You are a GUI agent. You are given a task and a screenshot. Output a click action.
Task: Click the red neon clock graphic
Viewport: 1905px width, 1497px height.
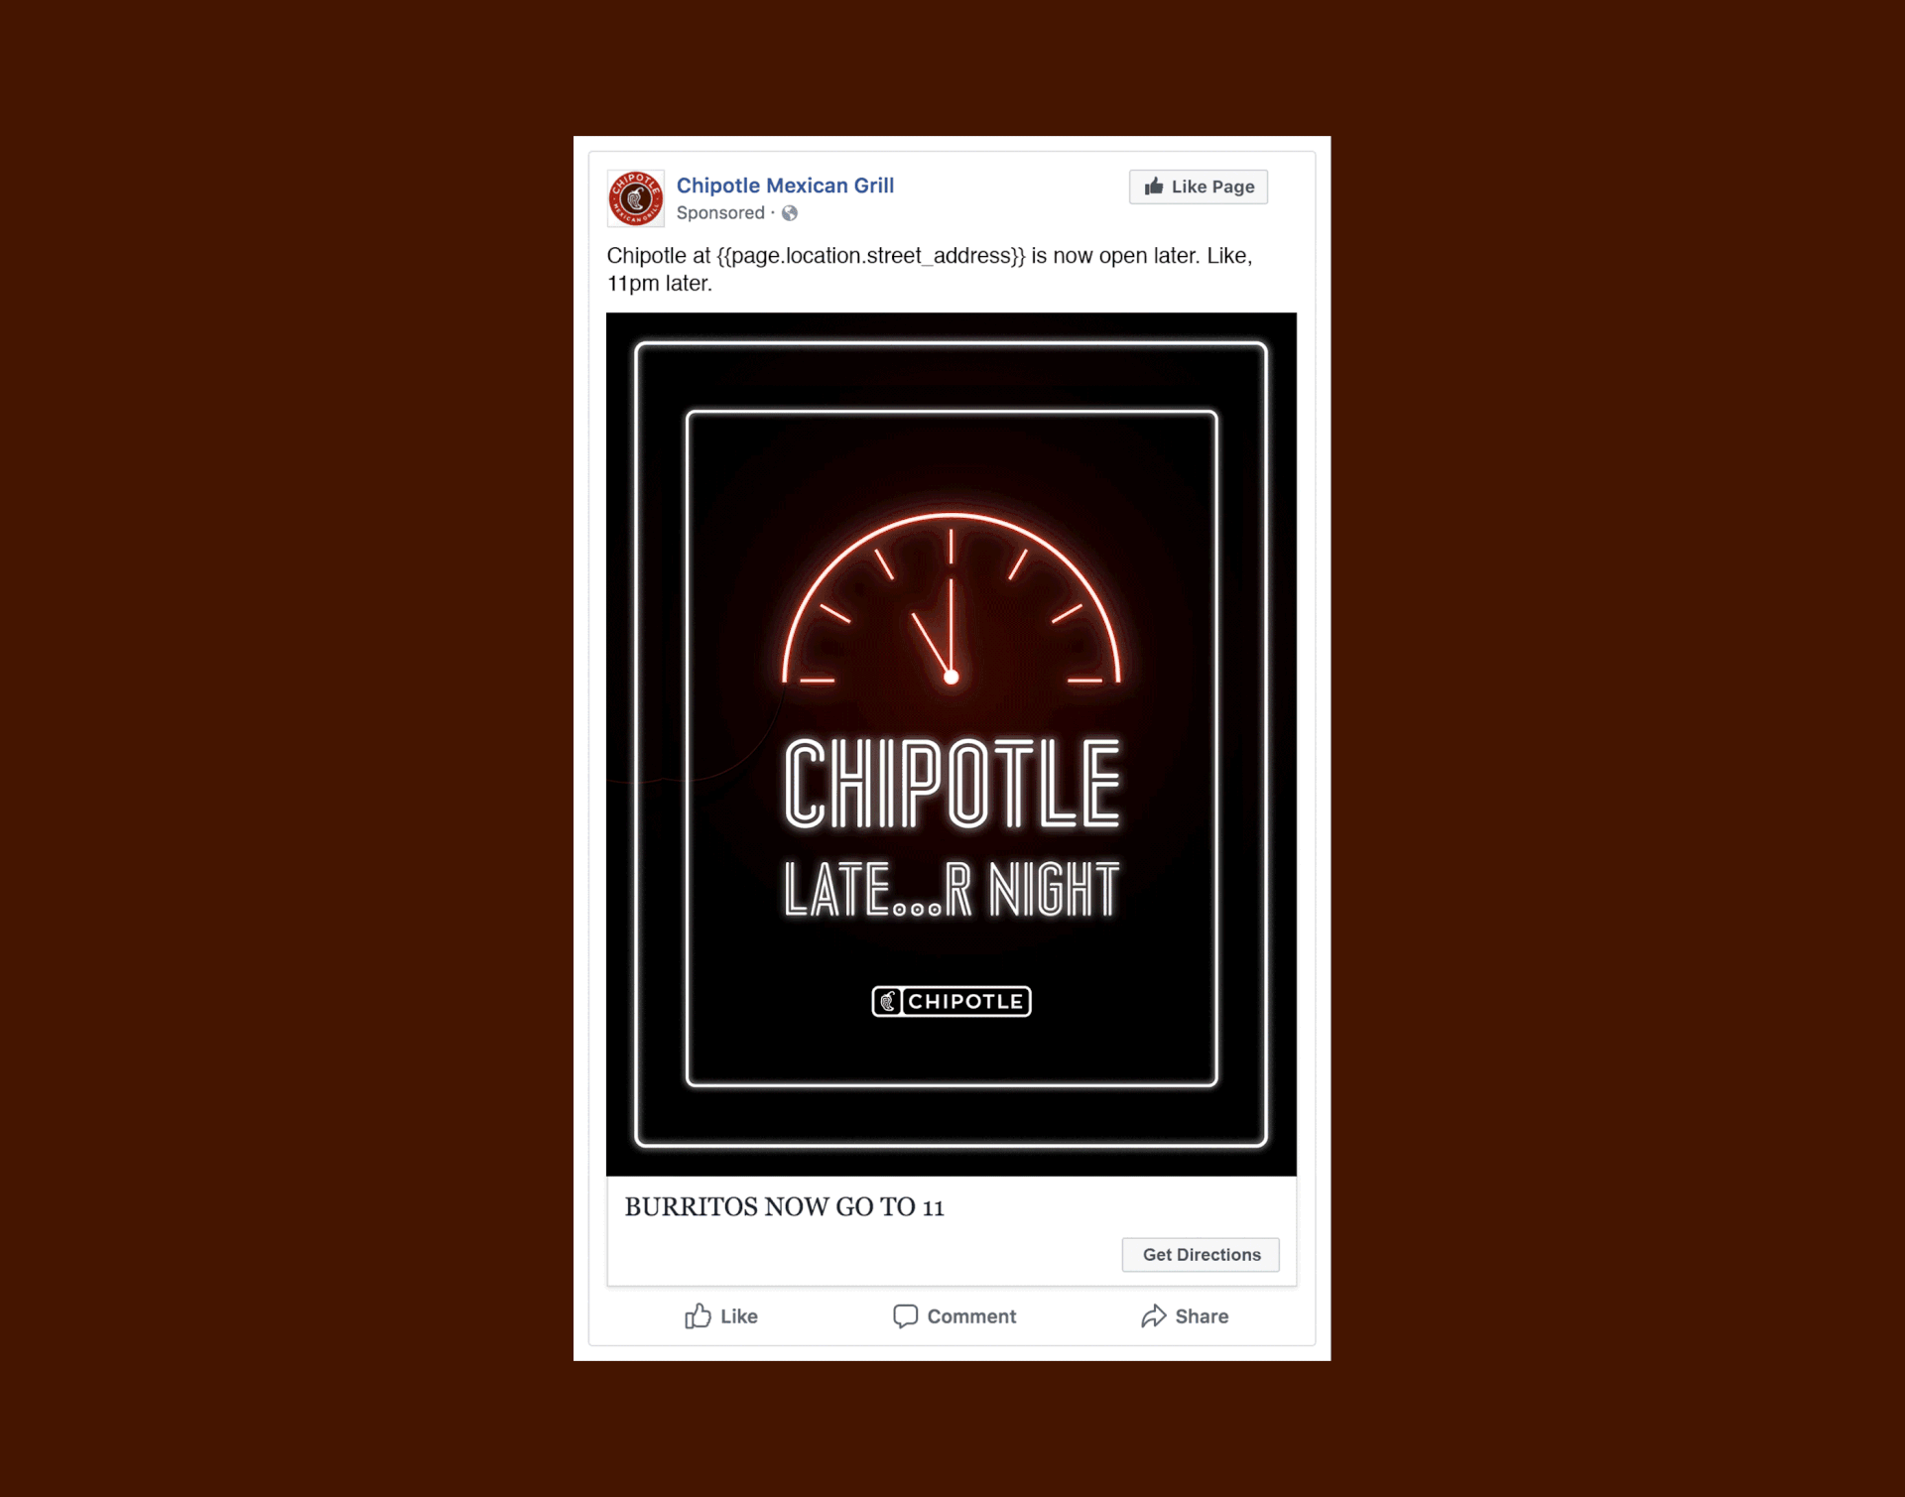click(951, 599)
